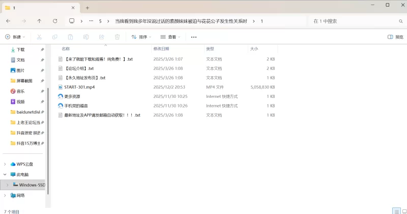
Task: Go up one folder level
Action: click(x=39, y=21)
